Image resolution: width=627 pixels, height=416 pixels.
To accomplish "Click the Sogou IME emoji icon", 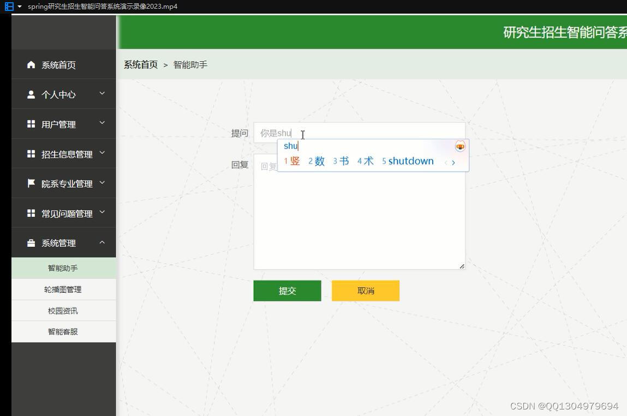I will point(460,146).
